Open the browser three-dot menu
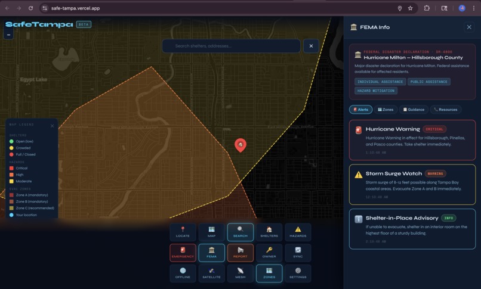Screen dimensions: 481x289 click(x=474, y=8)
